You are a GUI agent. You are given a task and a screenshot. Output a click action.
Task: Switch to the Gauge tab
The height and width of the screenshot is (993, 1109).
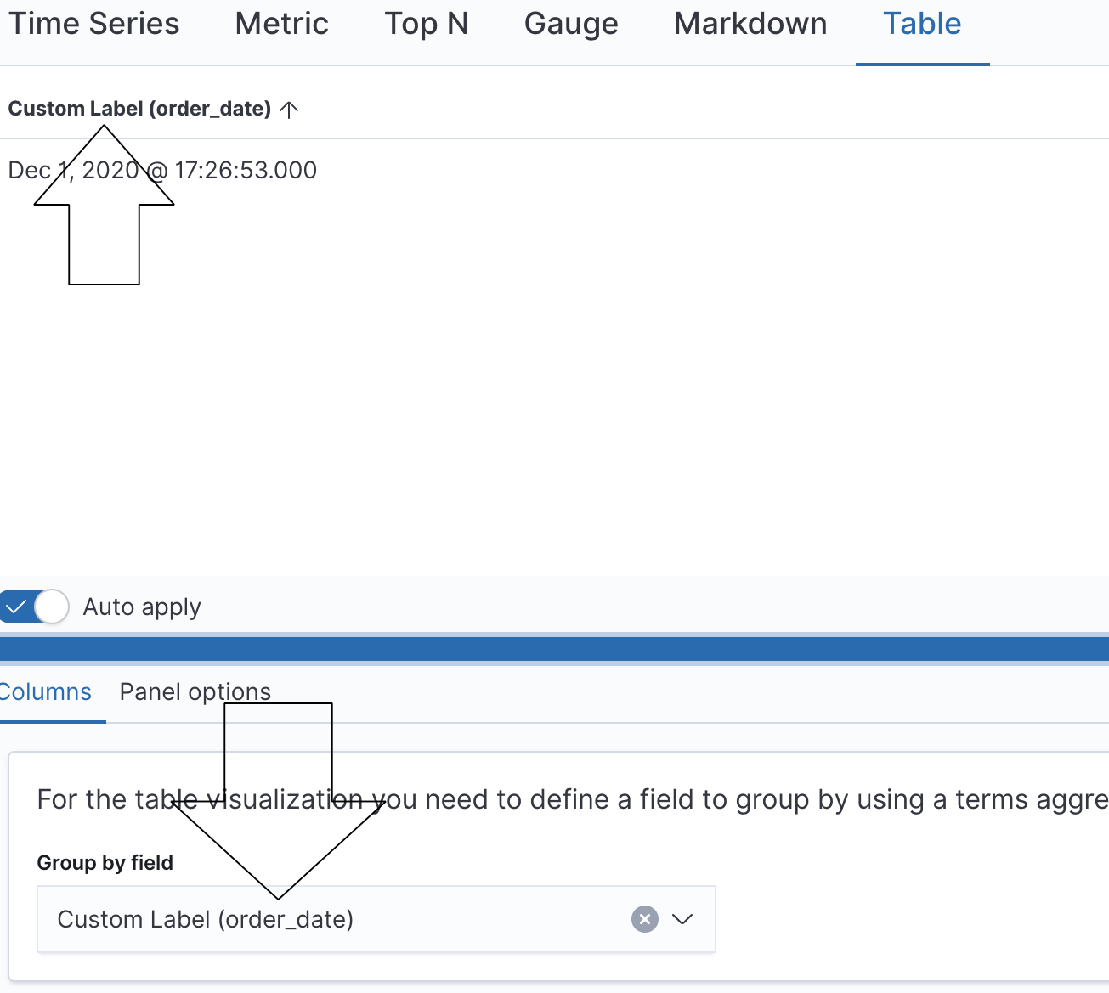click(571, 24)
